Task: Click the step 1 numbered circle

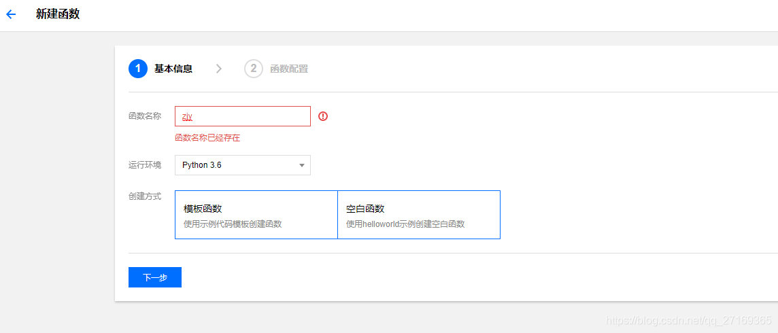Action: (138, 69)
